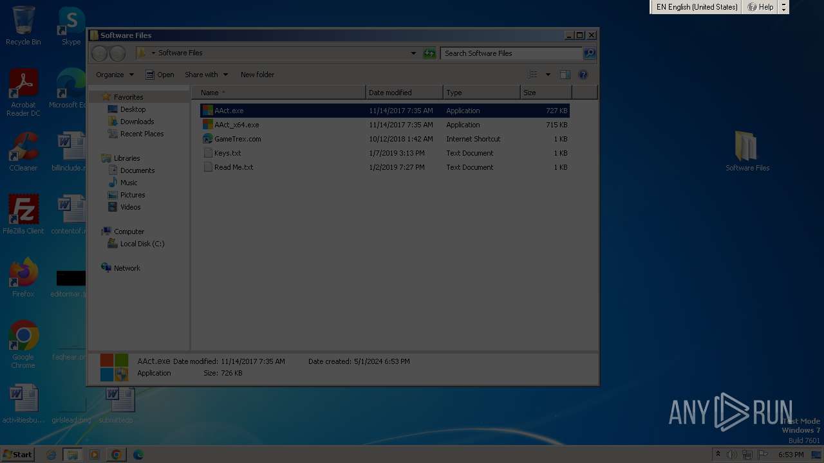The height and width of the screenshot is (463, 824).
Task: Click the volume speaker tray icon
Action: click(x=732, y=455)
